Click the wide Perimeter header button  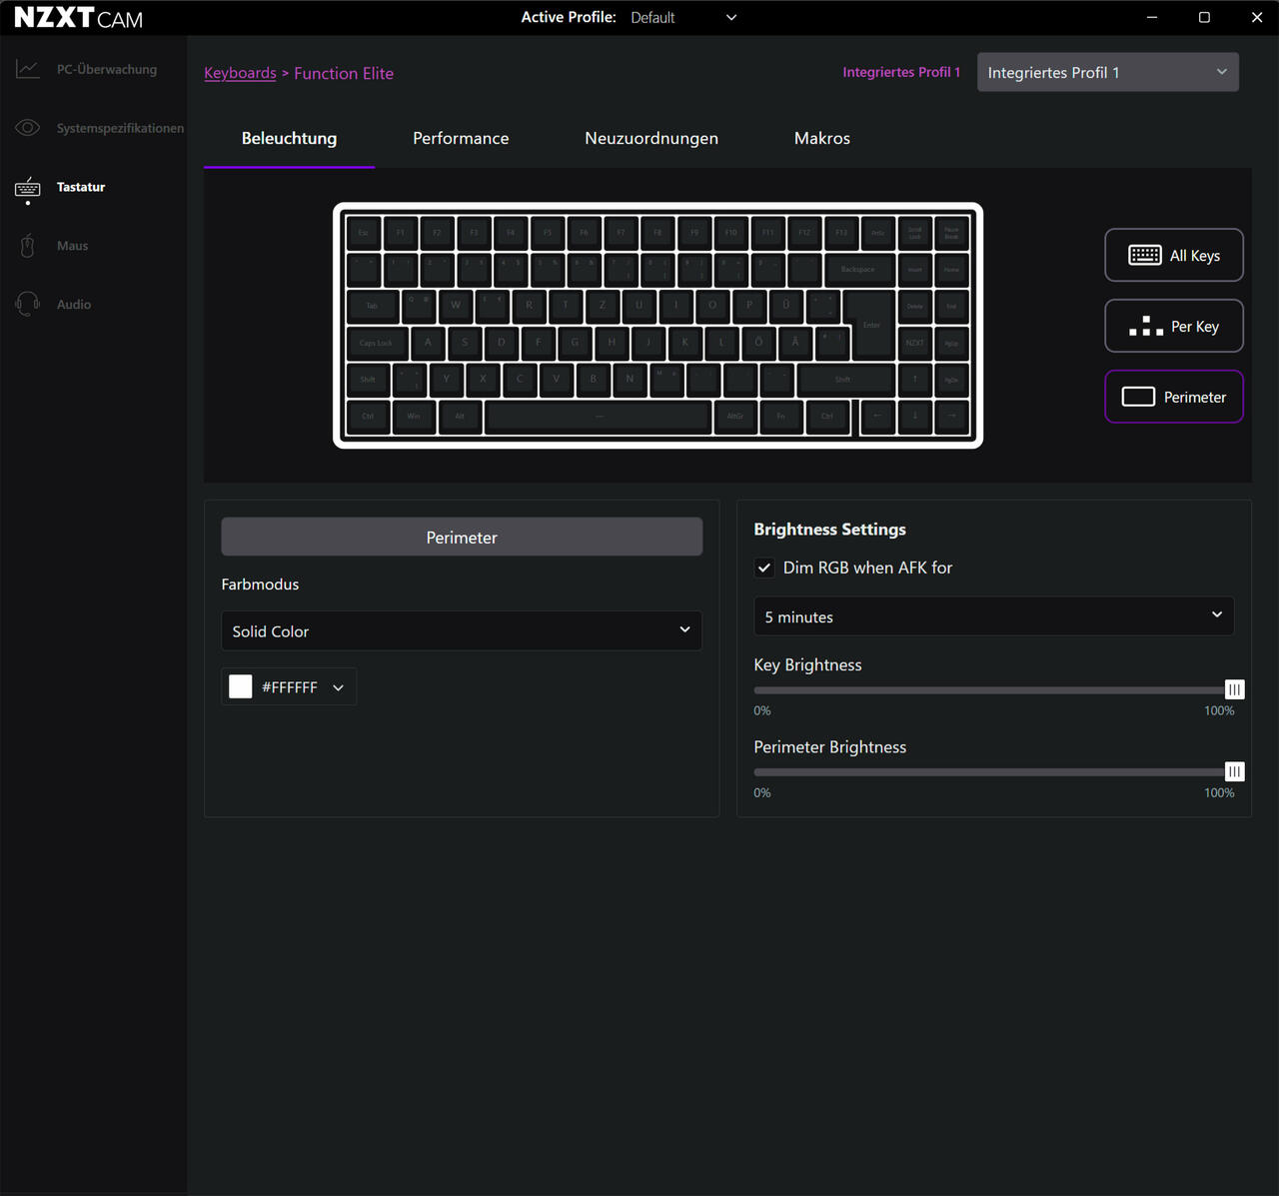click(x=461, y=538)
